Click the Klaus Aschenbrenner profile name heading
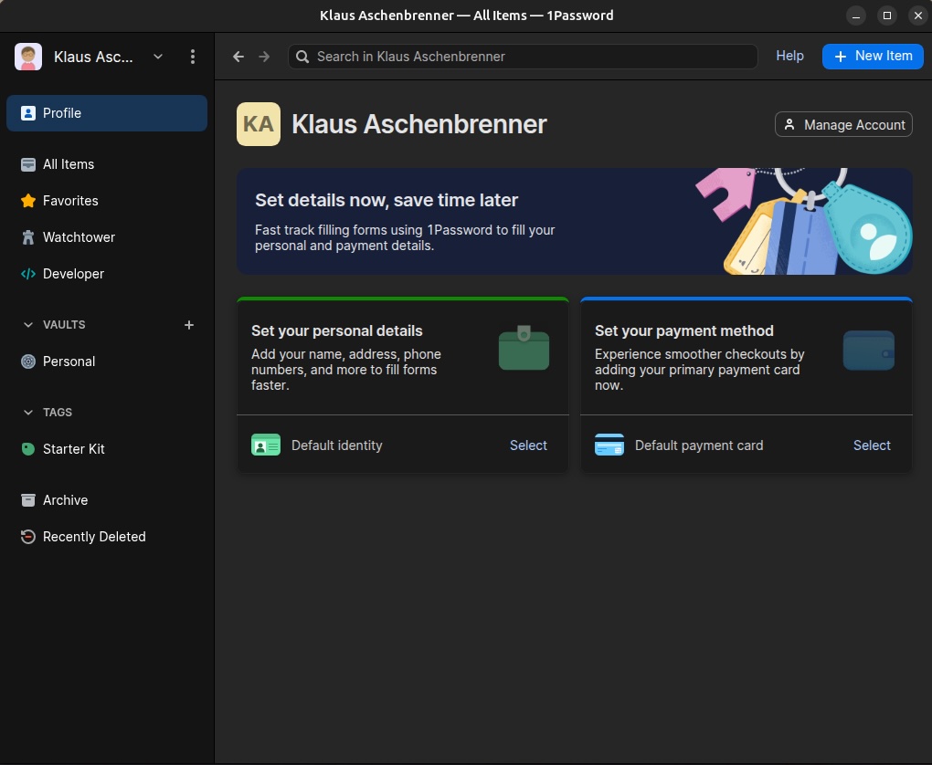The image size is (932, 765). pyautogui.click(x=419, y=124)
